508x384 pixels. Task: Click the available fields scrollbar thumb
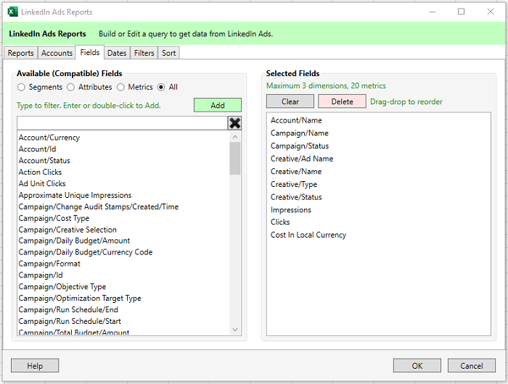click(x=235, y=158)
